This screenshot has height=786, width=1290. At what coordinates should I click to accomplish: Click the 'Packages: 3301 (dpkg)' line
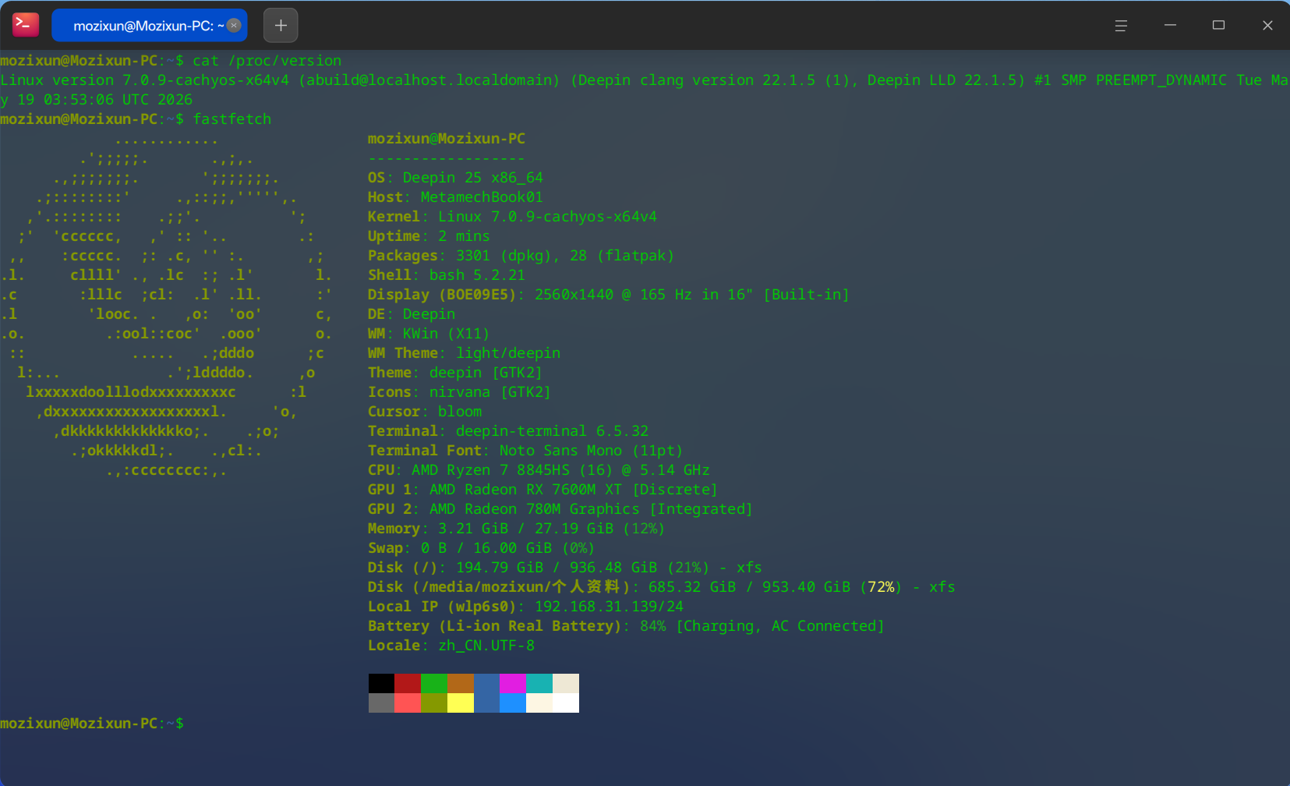pyautogui.click(x=521, y=256)
